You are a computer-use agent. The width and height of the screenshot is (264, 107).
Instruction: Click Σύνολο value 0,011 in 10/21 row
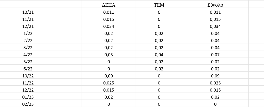(x=215, y=12)
